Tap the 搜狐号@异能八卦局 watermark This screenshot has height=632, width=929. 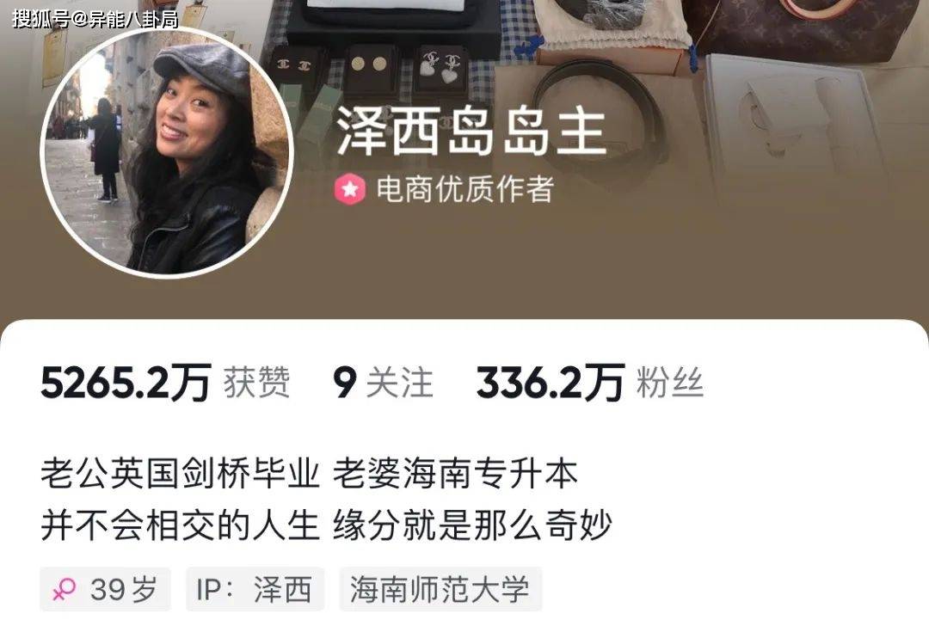95,19
